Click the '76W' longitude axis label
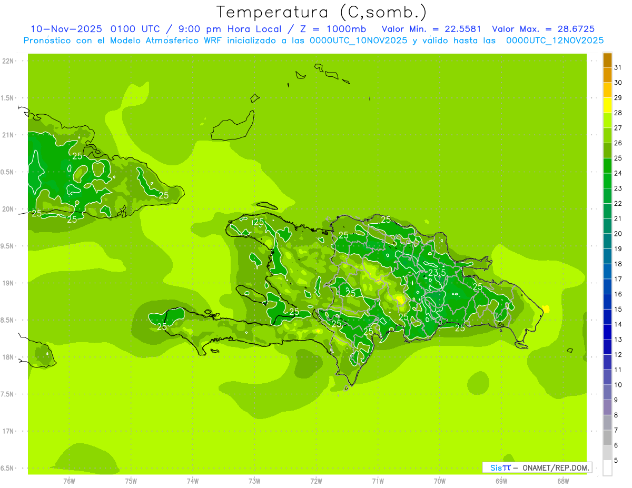The image size is (632, 488). pyautogui.click(x=69, y=481)
